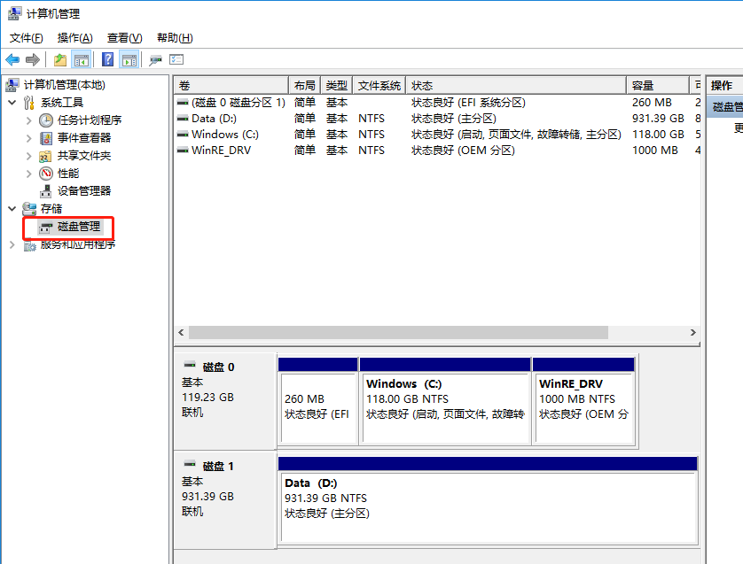Click the disk connect toolbar icon
The height and width of the screenshot is (564, 743).
[155, 60]
